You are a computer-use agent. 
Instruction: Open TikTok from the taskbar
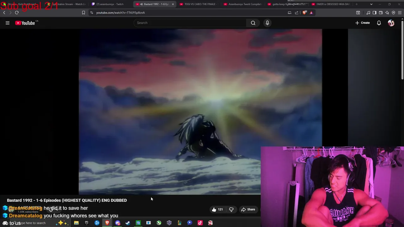(x=200, y=223)
